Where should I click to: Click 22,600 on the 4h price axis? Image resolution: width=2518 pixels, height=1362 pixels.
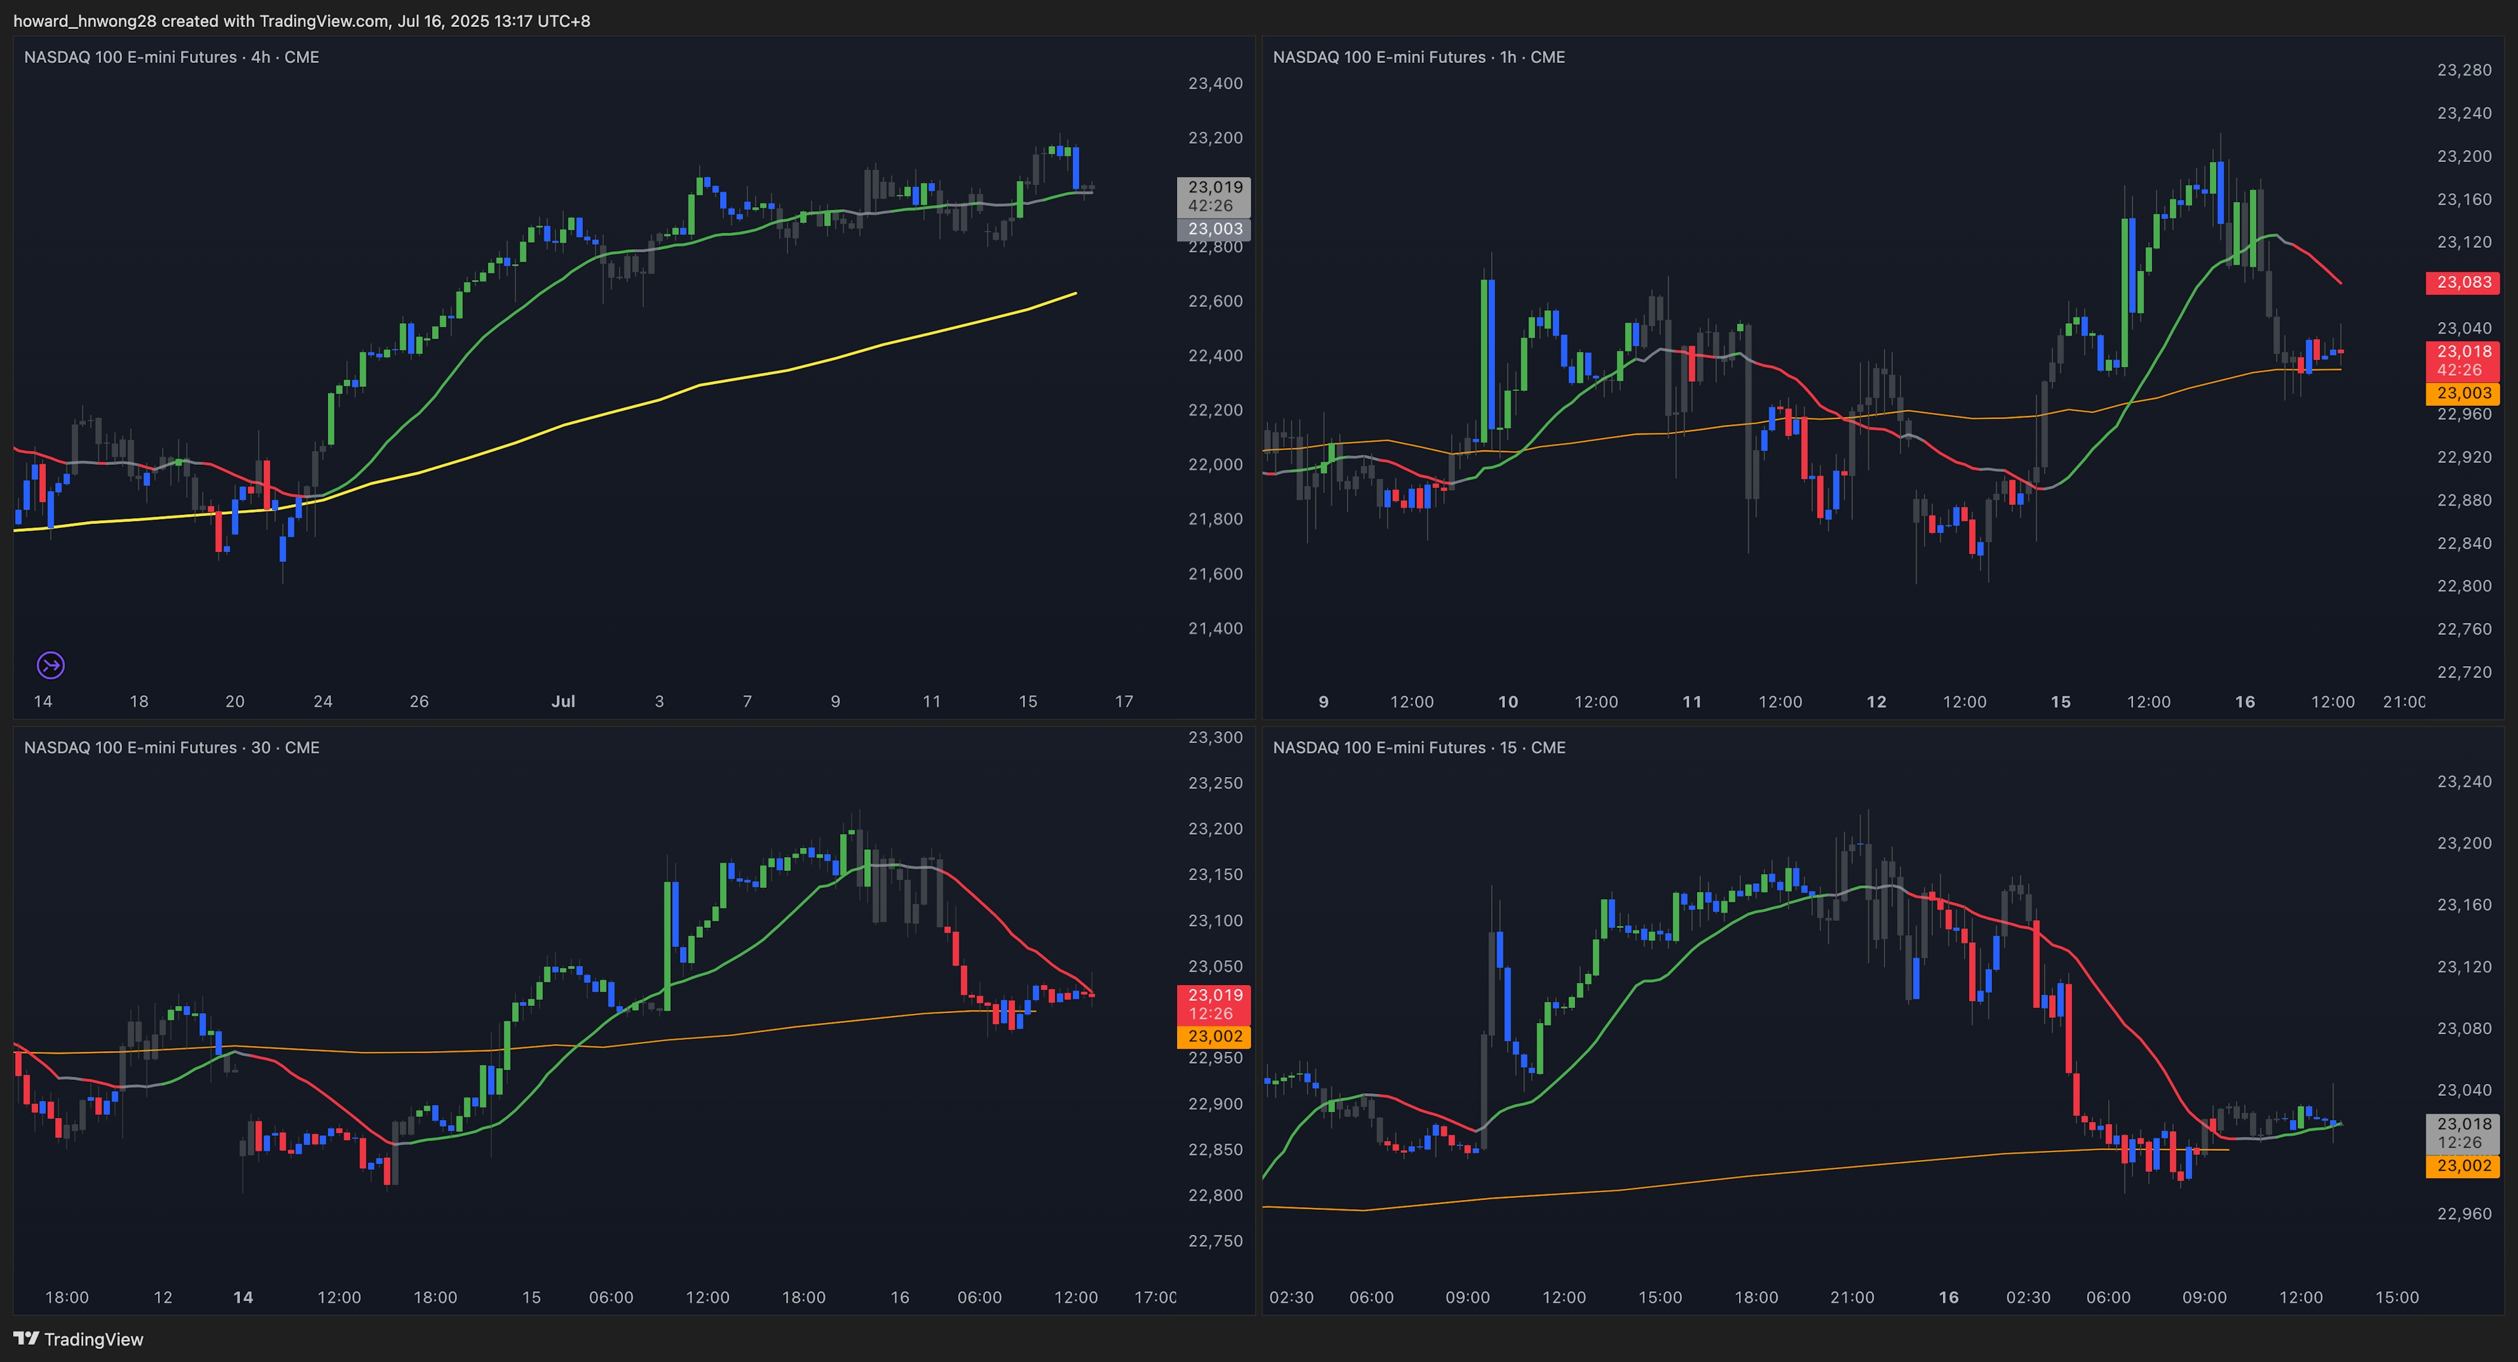pos(1215,301)
